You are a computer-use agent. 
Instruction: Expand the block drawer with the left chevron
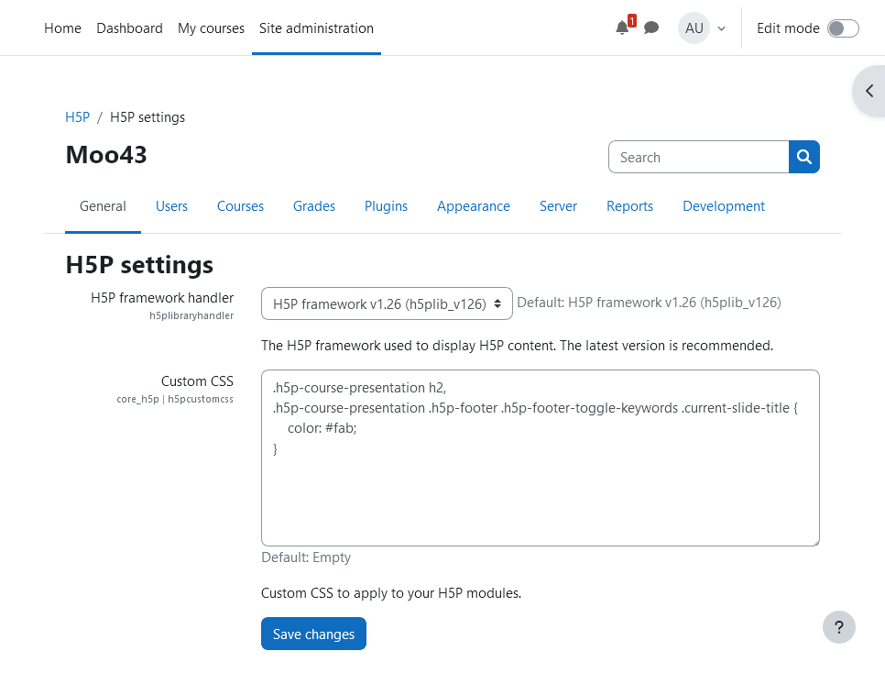pos(869,91)
